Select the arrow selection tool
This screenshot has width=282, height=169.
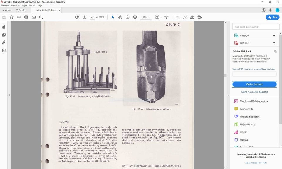coord(113,17)
